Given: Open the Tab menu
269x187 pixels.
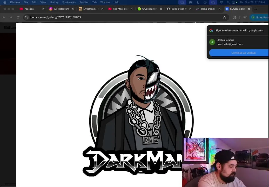Looking at the screenshot, I should 94,2.
